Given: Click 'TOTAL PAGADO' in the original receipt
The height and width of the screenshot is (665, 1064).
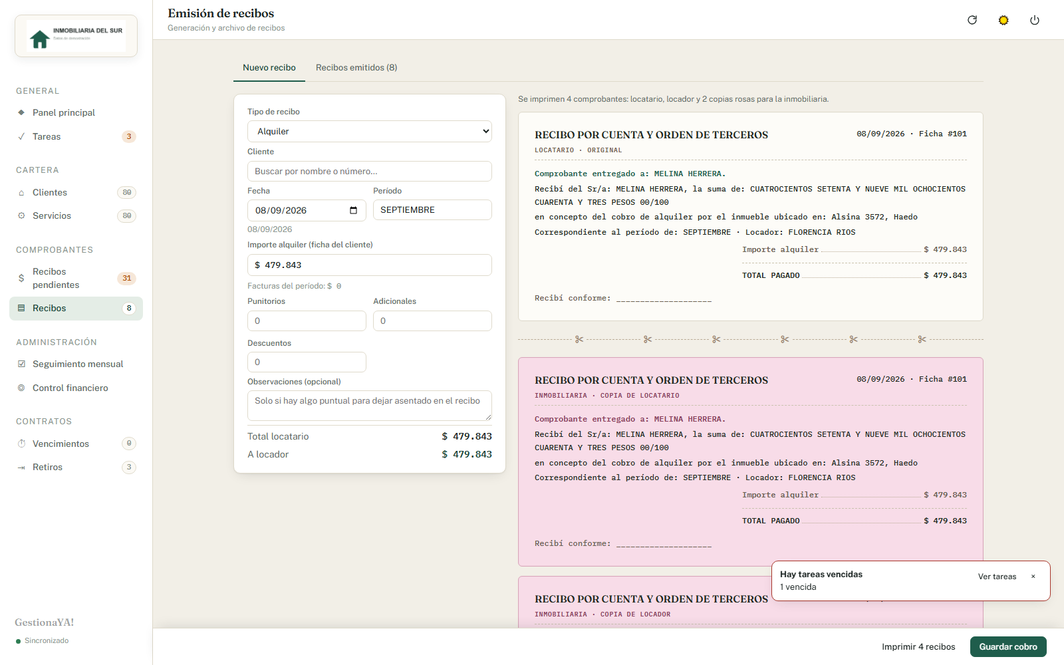Looking at the screenshot, I should [x=771, y=275].
